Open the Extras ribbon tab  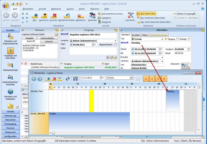(x=82, y=9)
